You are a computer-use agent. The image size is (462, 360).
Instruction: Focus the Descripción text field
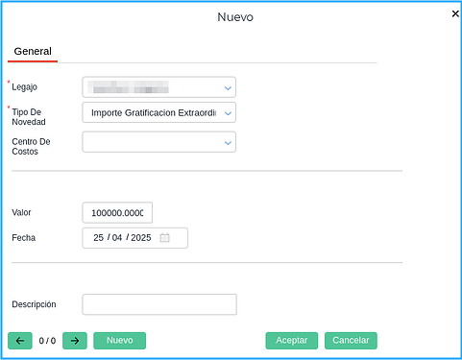pyautogui.click(x=159, y=304)
